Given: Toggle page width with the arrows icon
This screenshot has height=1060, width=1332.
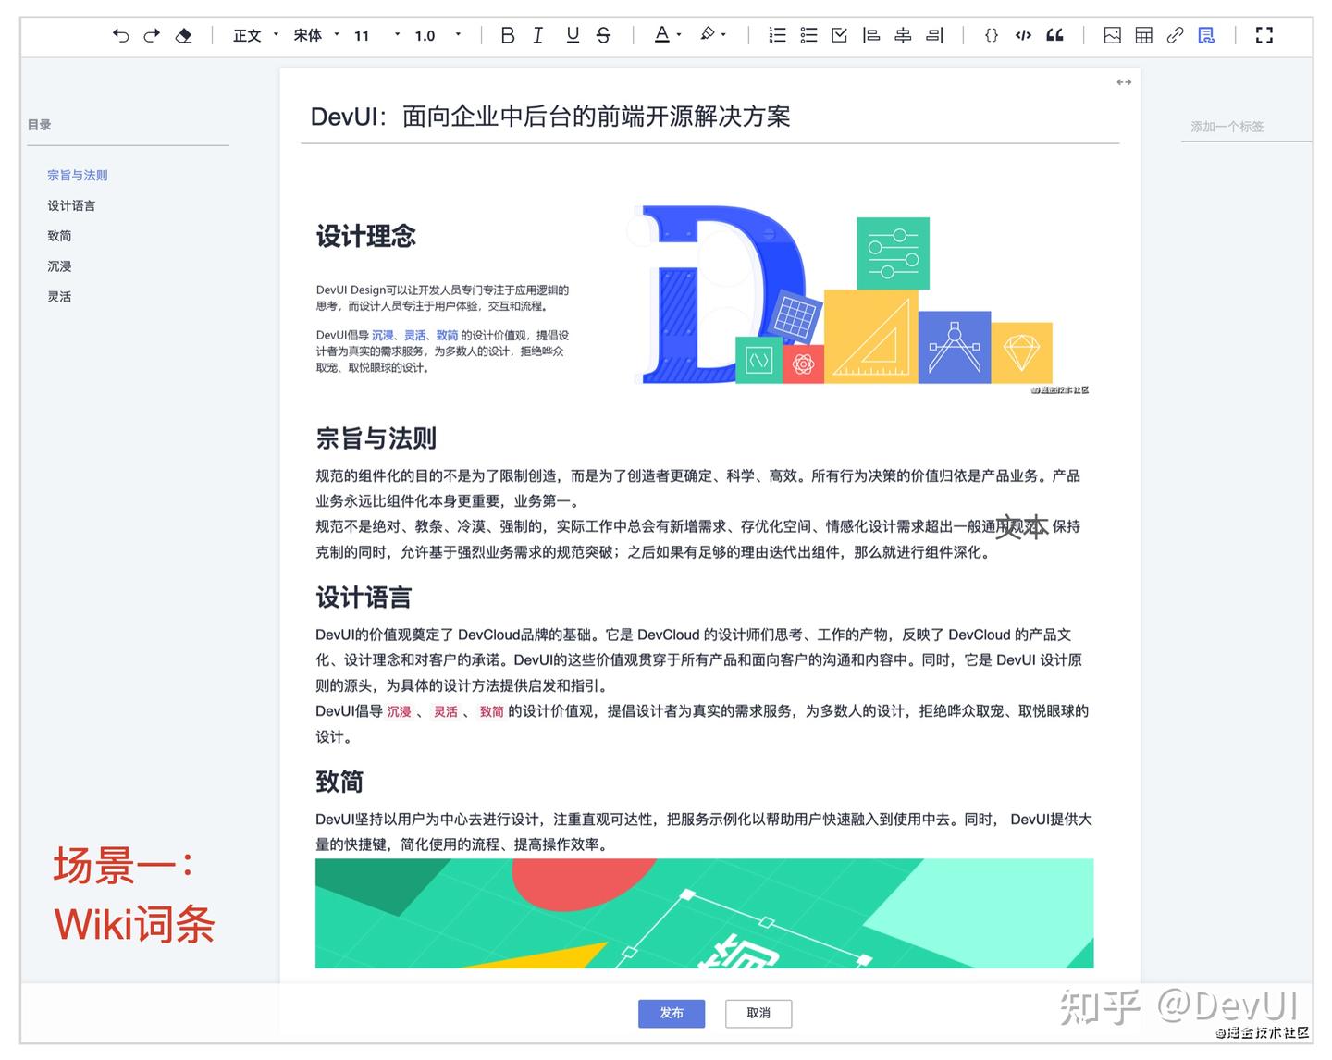Looking at the screenshot, I should coord(1124,82).
